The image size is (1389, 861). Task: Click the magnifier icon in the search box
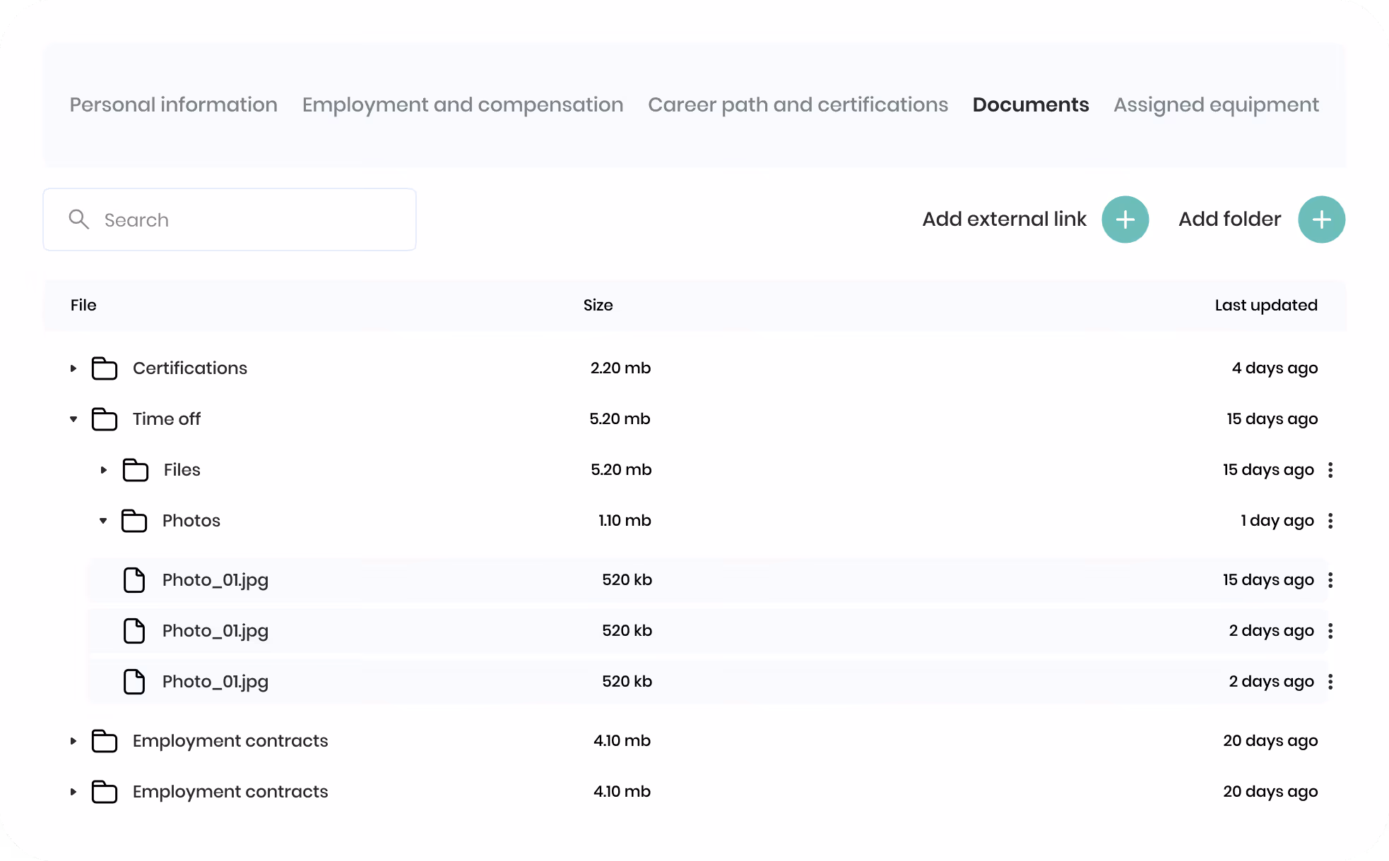(x=78, y=219)
